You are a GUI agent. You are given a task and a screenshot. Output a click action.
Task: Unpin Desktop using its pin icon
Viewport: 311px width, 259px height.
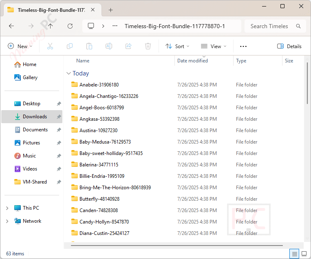pos(59,104)
